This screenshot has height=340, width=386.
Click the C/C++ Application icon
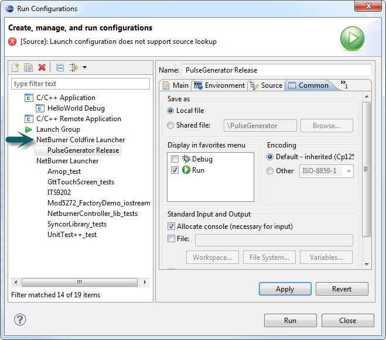(x=29, y=98)
